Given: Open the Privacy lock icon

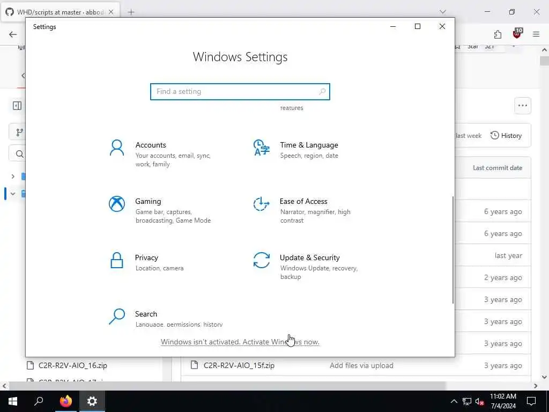Looking at the screenshot, I should pyautogui.click(x=116, y=260).
